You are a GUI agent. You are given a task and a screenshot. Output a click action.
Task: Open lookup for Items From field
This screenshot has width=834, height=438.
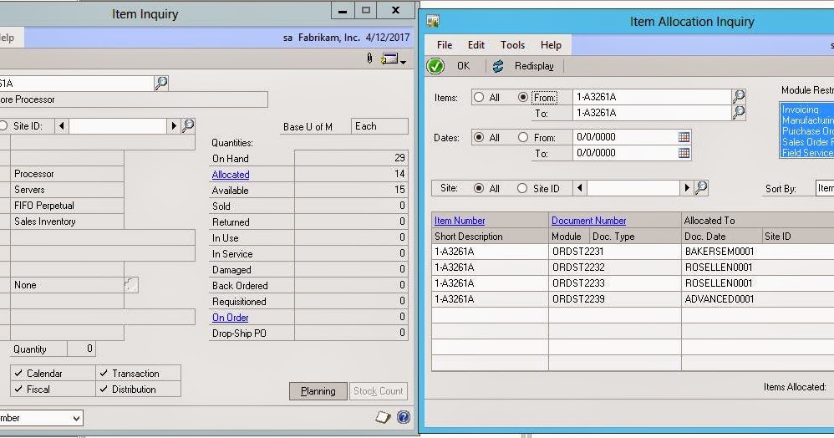[738, 96]
